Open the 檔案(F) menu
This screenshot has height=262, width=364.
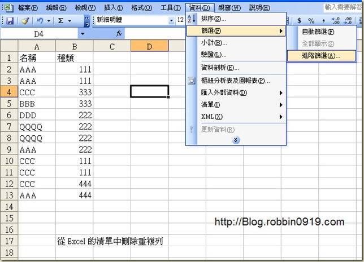click(x=28, y=8)
